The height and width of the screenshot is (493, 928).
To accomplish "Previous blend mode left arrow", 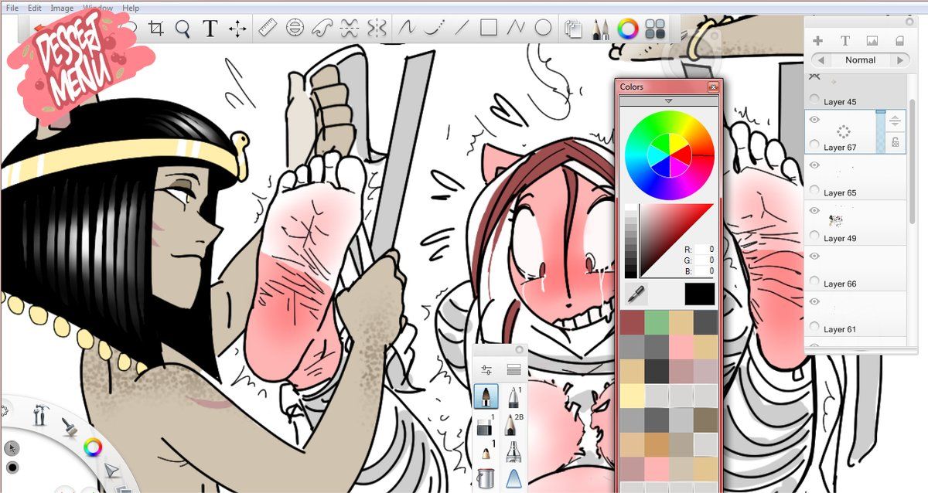I will 820,59.
